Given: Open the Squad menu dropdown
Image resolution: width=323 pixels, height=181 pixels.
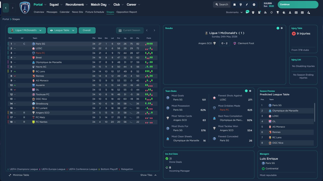Looking at the screenshot, I should click(x=56, y=5).
